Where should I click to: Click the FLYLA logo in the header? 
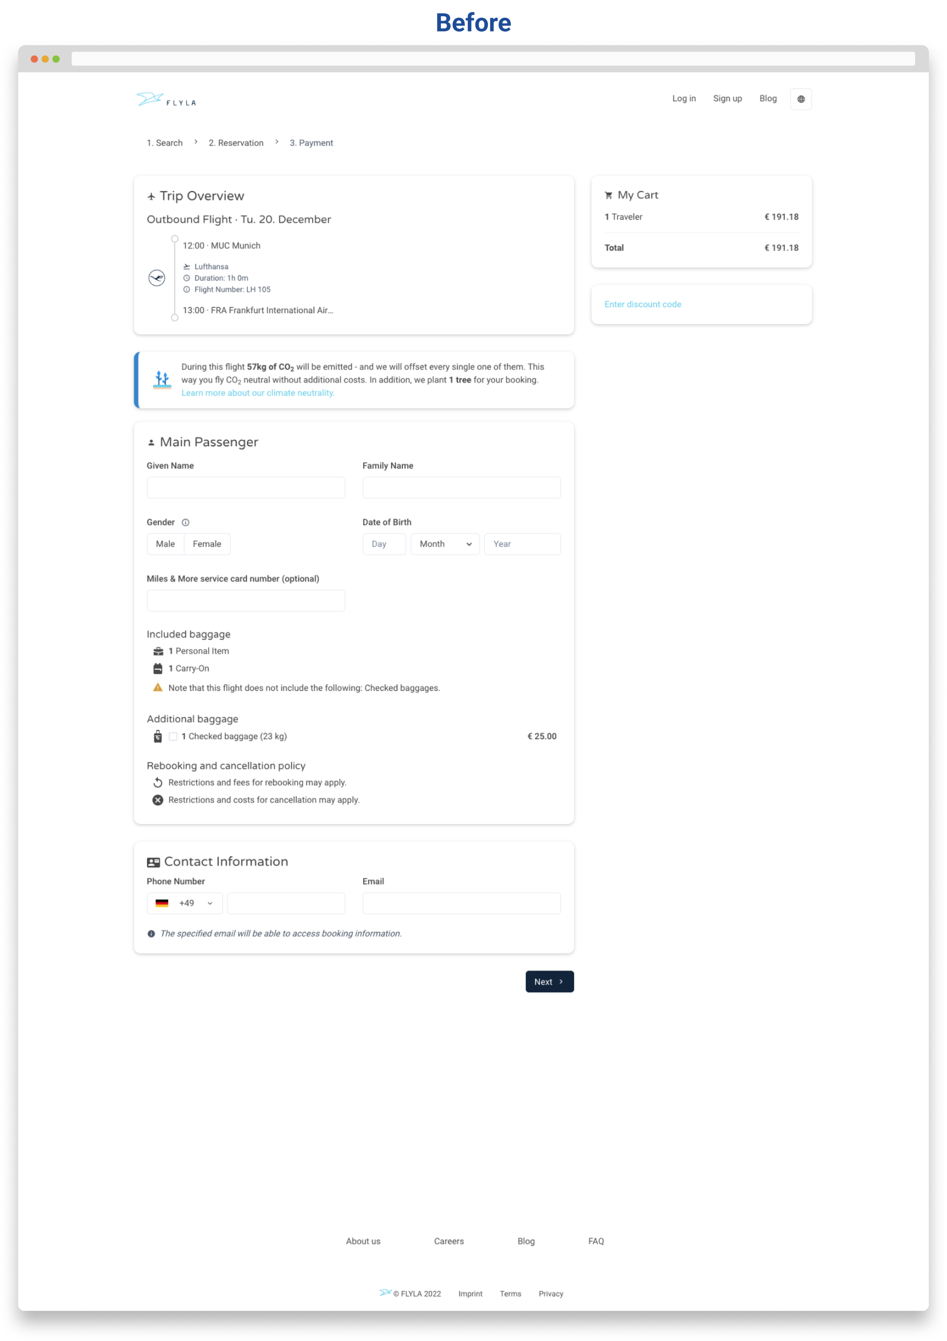[167, 100]
